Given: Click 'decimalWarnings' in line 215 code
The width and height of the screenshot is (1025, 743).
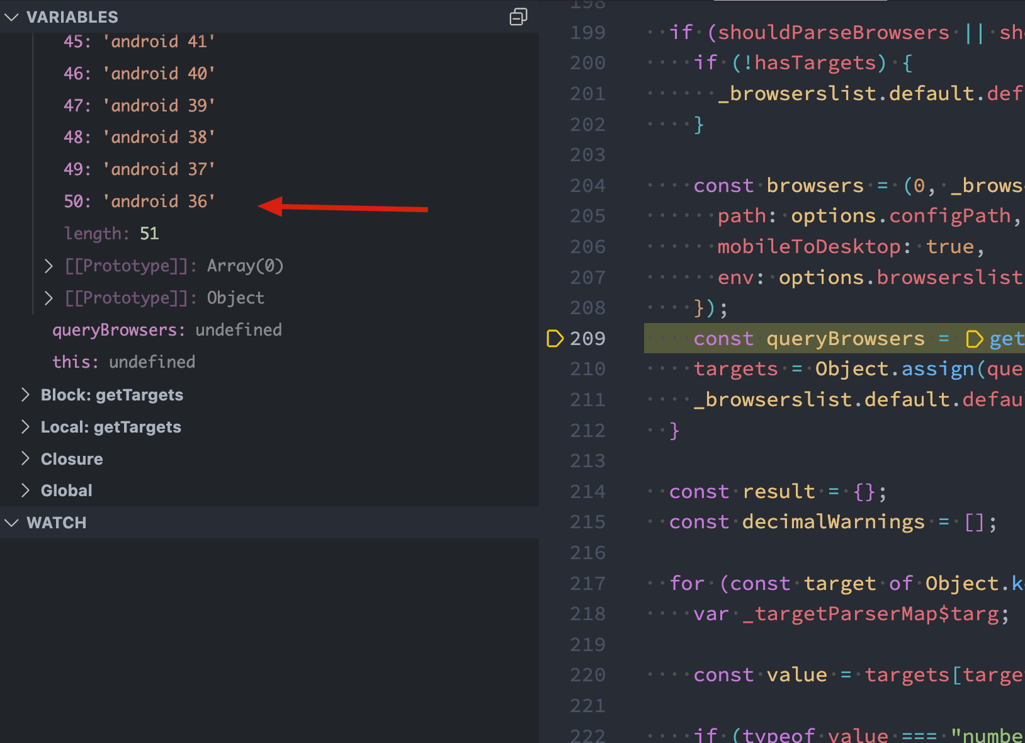Looking at the screenshot, I should pyautogui.click(x=833, y=522).
